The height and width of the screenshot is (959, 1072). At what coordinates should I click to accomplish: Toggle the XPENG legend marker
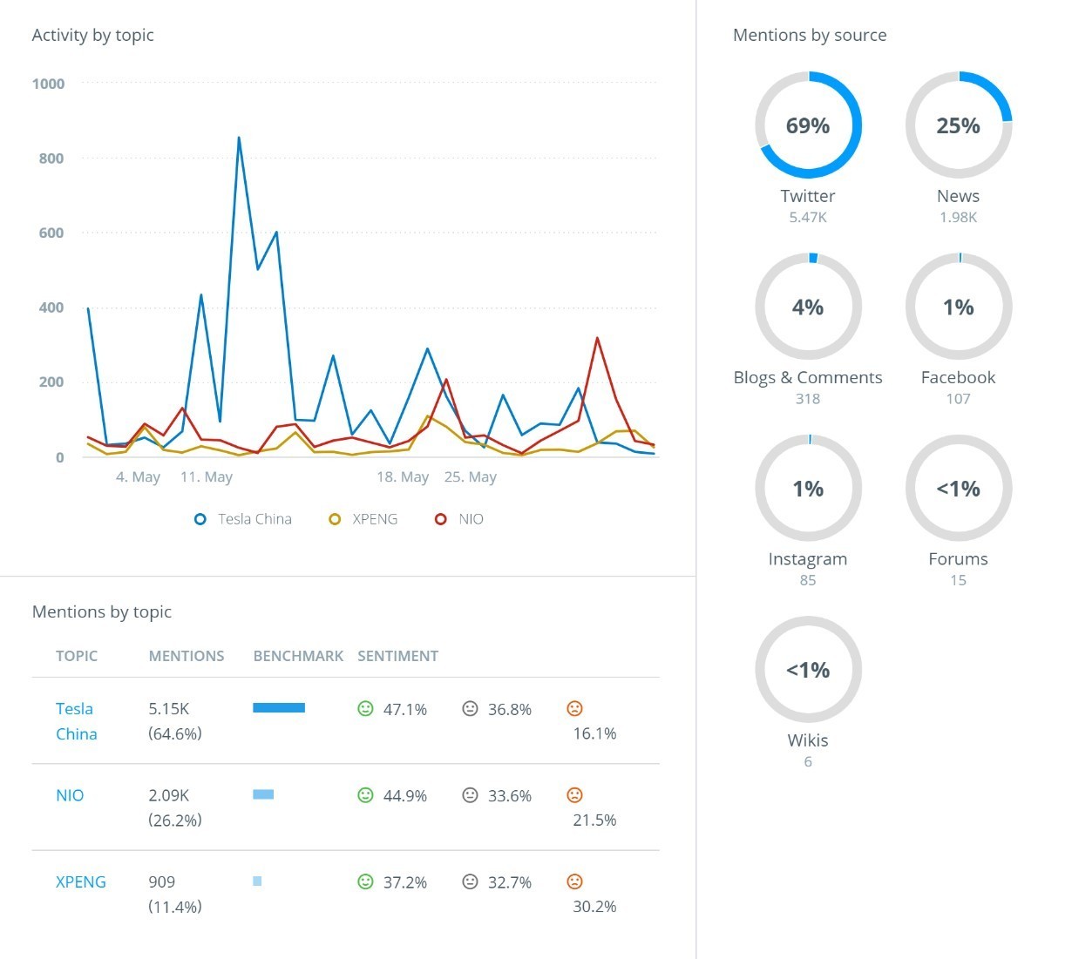tap(335, 519)
